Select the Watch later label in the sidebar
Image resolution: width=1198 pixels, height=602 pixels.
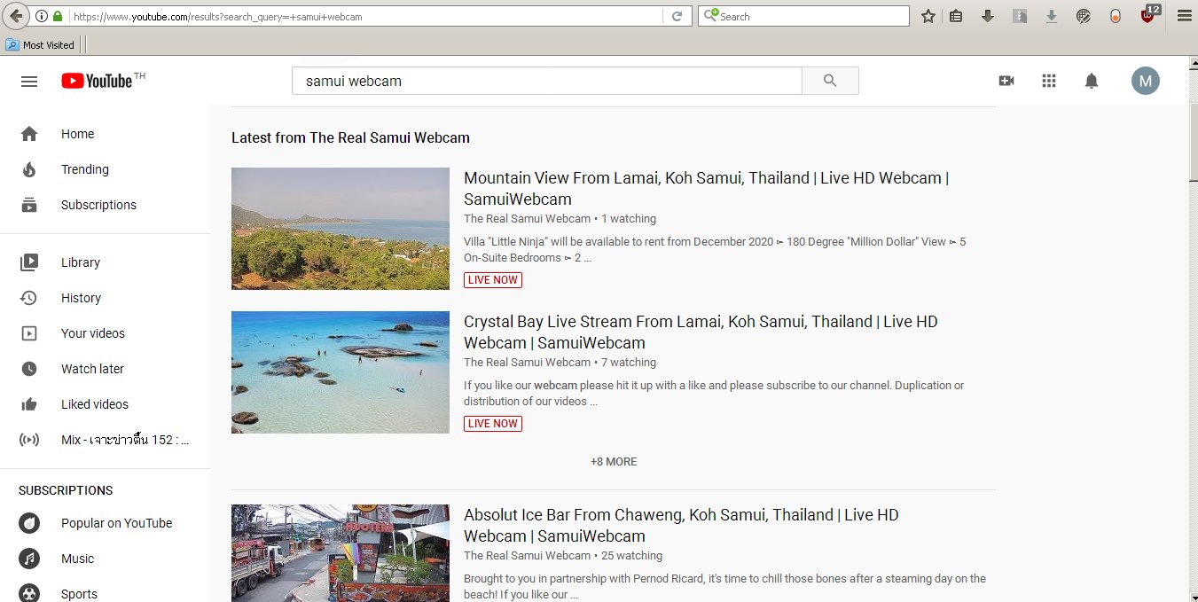coord(92,369)
